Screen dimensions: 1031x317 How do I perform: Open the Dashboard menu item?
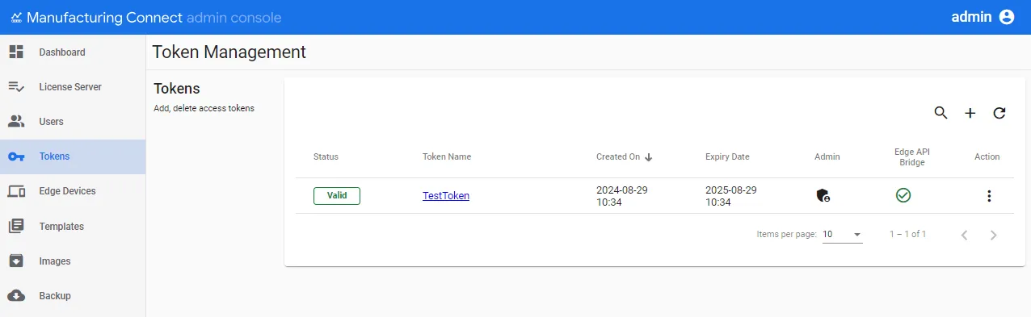pyautogui.click(x=73, y=52)
